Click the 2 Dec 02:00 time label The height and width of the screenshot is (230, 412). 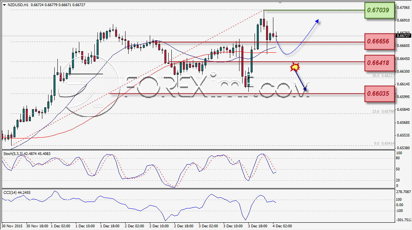pyautogui.click(x=134, y=226)
